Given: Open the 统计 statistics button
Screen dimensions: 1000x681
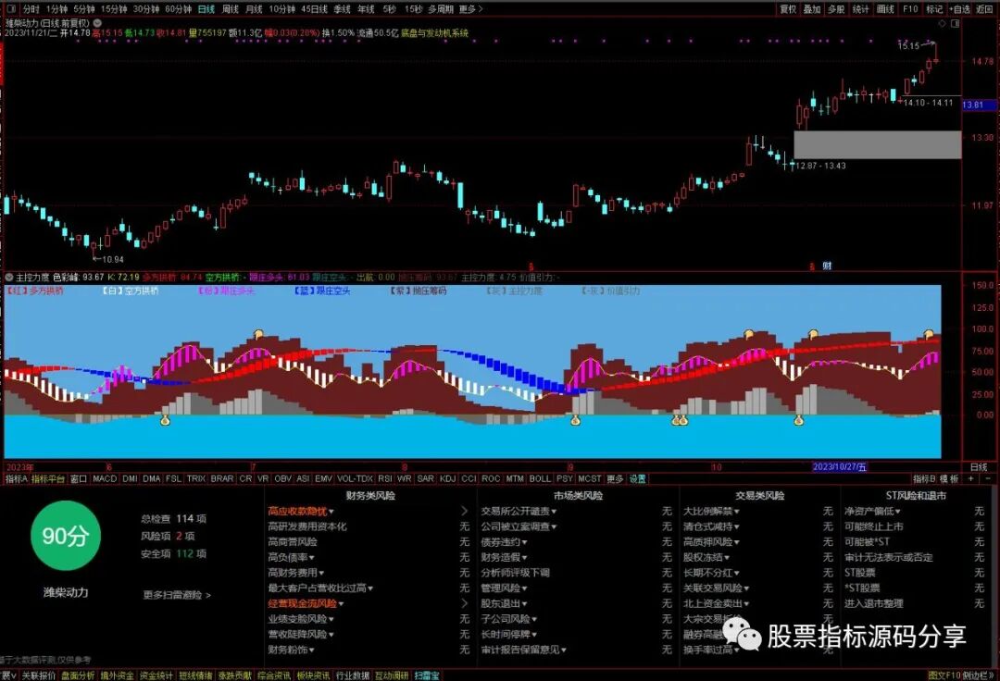Looking at the screenshot, I should click(860, 9).
